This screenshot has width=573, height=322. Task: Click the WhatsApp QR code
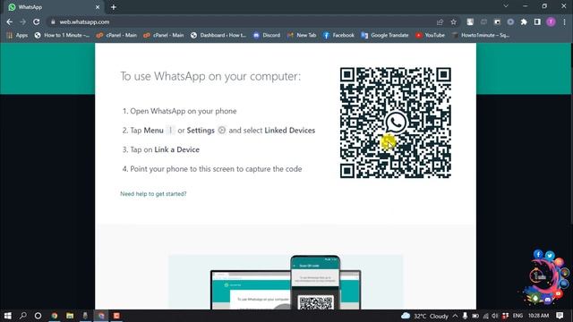(x=396, y=123)
